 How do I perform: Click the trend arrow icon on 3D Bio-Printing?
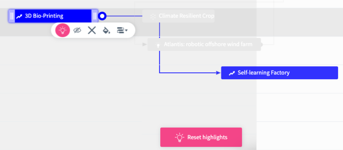pos(19,16)
